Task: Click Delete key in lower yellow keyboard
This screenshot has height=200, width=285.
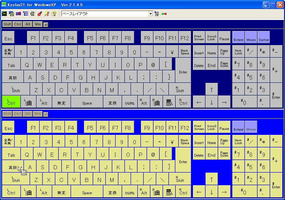Action: (199, 154)
